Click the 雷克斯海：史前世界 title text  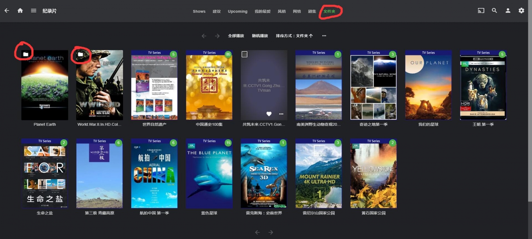pos(264,213)
